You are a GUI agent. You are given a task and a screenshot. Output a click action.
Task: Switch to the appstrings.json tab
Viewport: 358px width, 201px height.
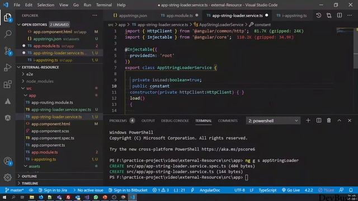[130, 16]
